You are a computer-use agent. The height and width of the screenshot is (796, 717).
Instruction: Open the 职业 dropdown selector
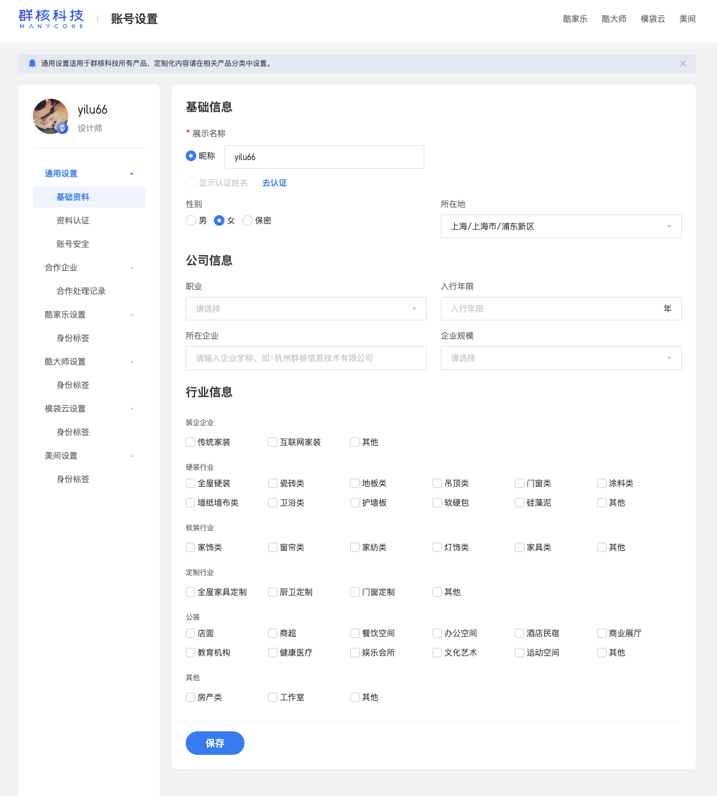point(306,309)
